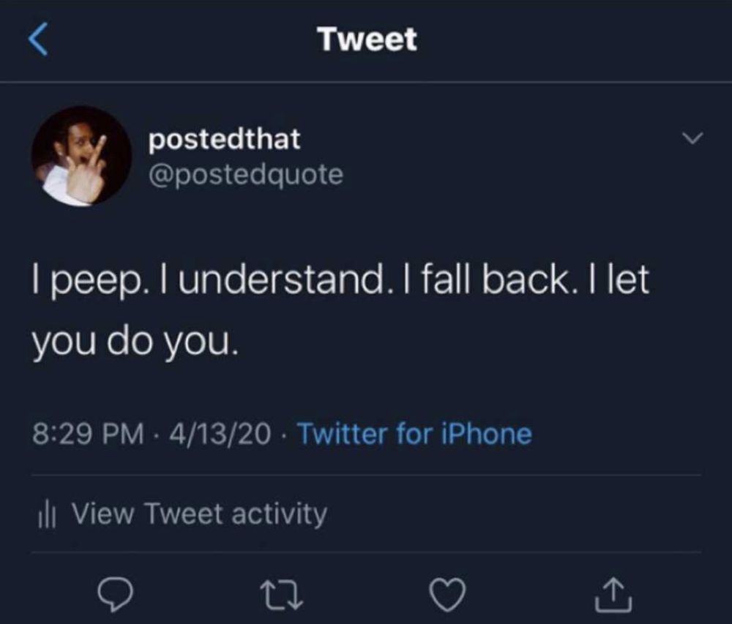The height and width of the screenshot is (624, 732).
Task: Click the Tweet header title
Action: pos(367,39)
